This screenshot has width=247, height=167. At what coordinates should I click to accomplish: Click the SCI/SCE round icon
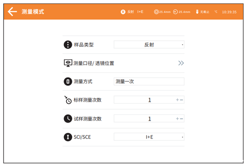(x=68, y=137)
